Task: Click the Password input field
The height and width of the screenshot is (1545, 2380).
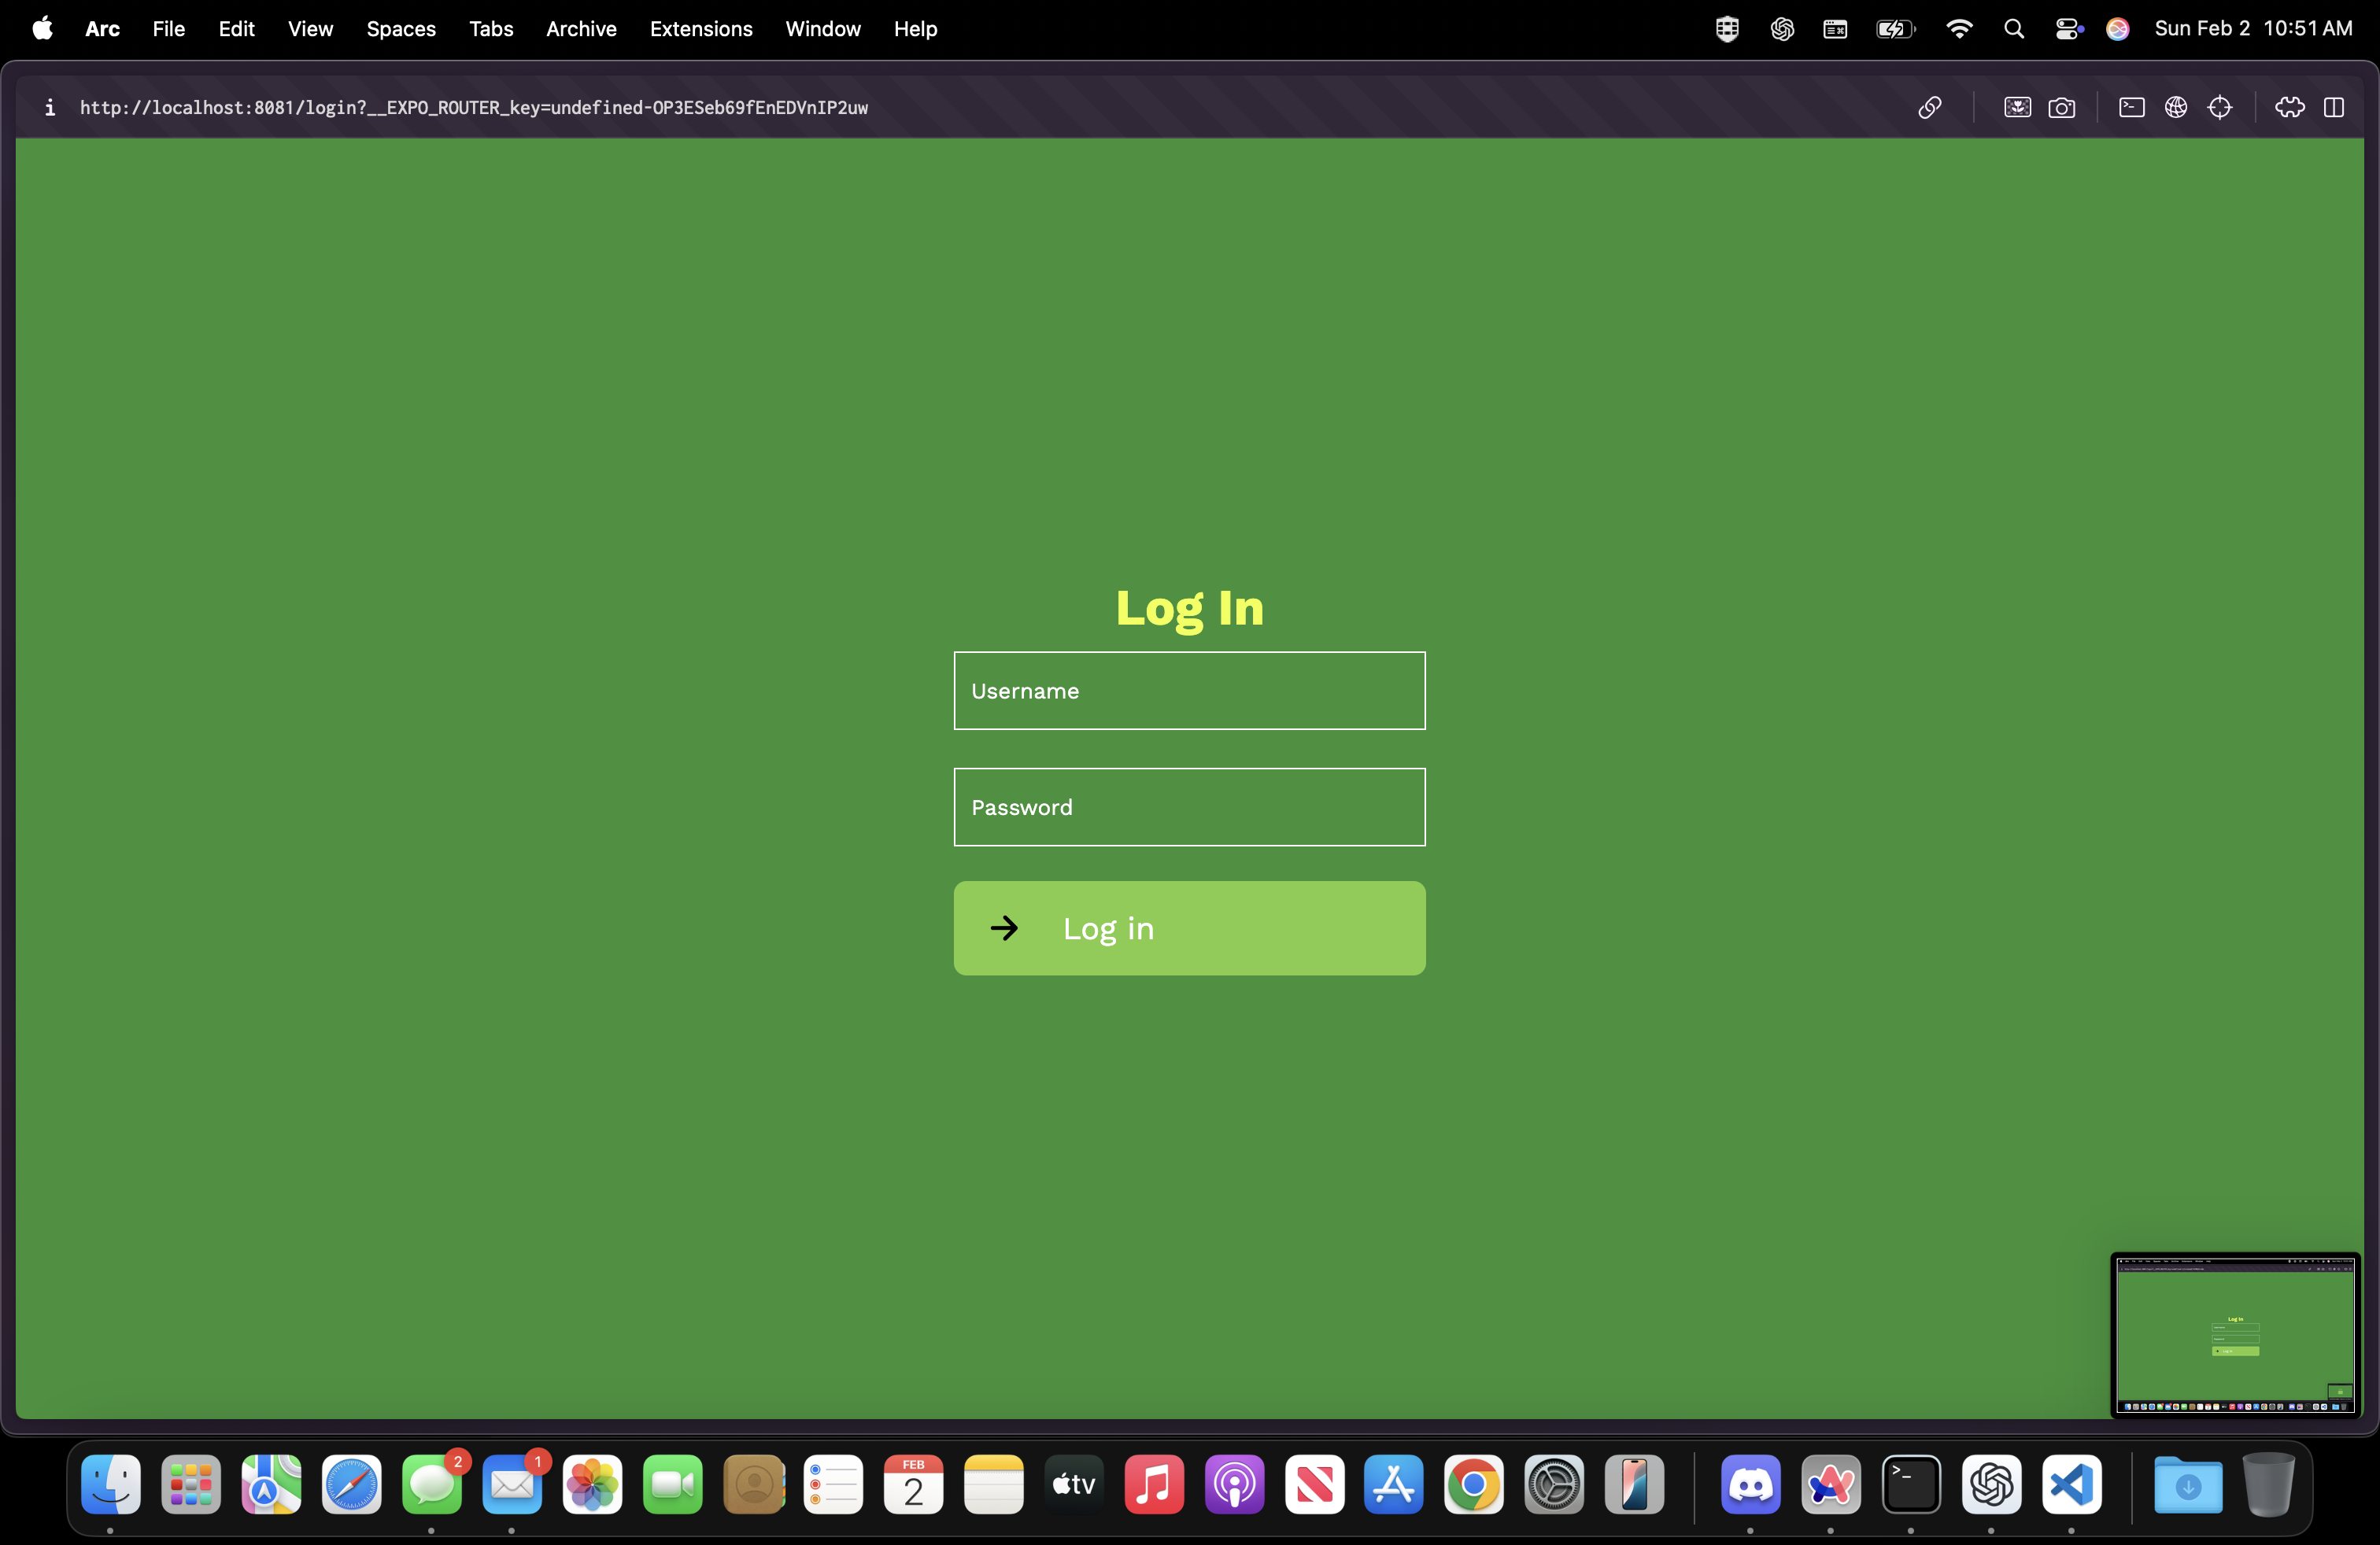Action: click(x=1189, y=806)
